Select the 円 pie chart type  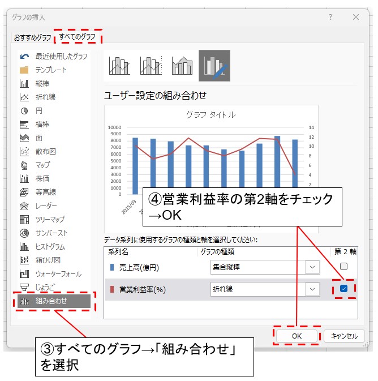pyautogui.click(x=38, y=111)
